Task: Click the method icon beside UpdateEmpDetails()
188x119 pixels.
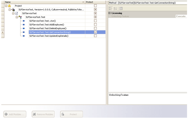Action: [24, 36]
